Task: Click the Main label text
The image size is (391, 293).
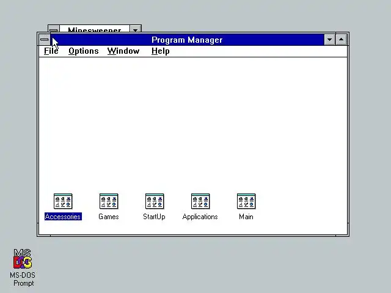Action: point(246,217)
